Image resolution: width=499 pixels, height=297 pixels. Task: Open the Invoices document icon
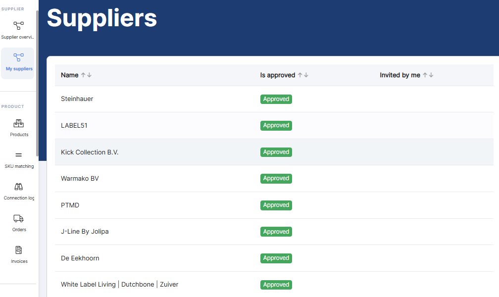tap(18, 250)
